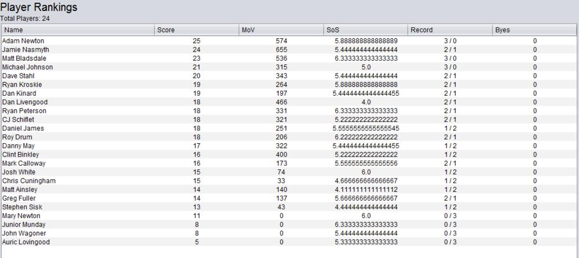This screenshot has width=579, height=258.
Task: Click John Wagoner in the table
Action: (24, 233)
